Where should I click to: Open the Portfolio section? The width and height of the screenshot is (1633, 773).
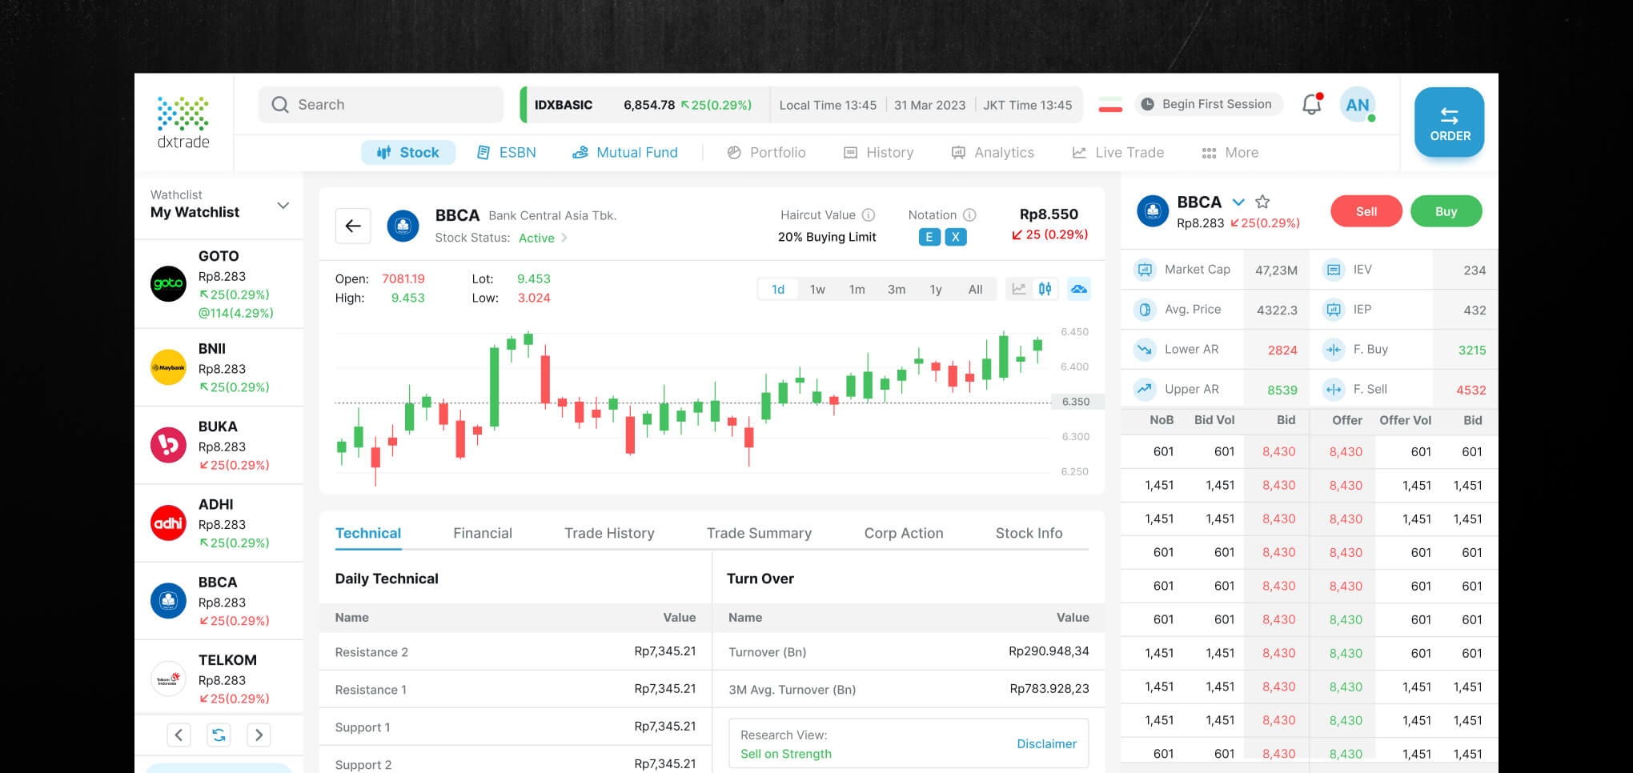pos(766,153)
